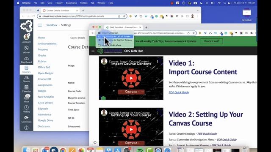Open Home in course navigation
Image resolution: width=271 pixels, height=152 pixels.
click(41, 38)
